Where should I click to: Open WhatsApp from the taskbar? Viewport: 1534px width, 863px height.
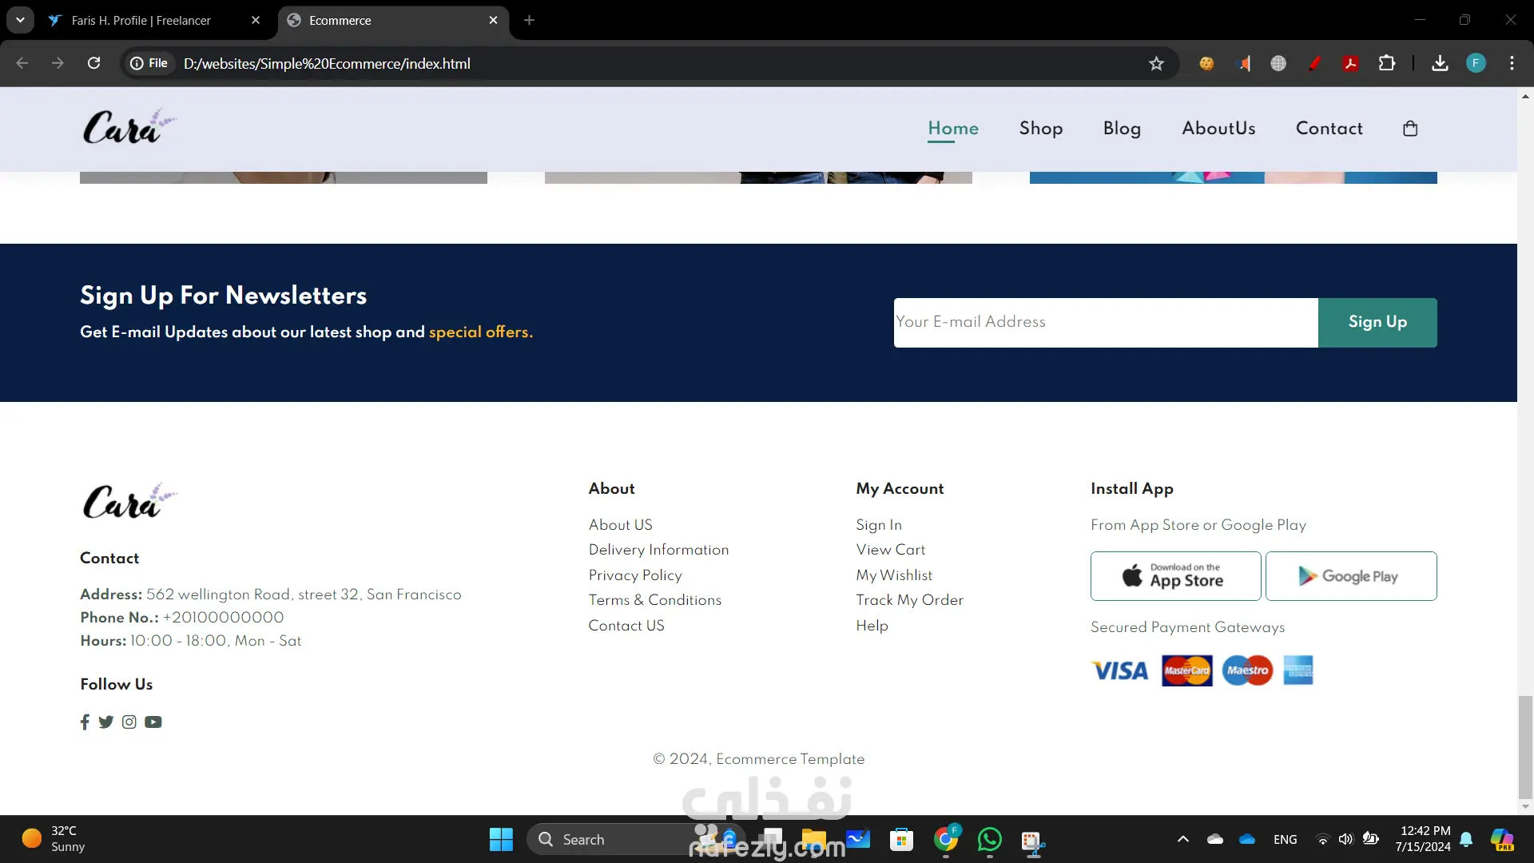point(989,839)
